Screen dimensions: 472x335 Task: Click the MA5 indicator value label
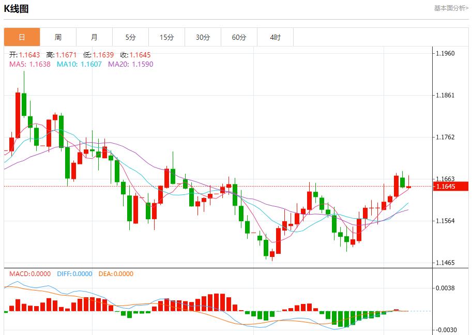29,64
